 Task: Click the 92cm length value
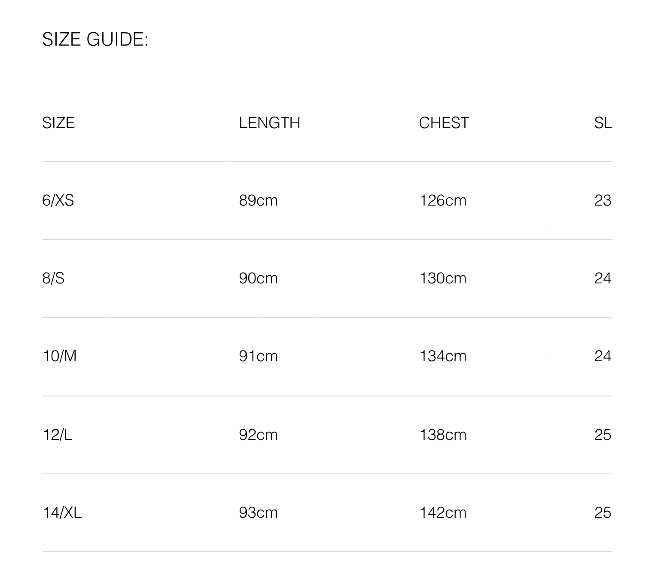click(x=258, y=435)
